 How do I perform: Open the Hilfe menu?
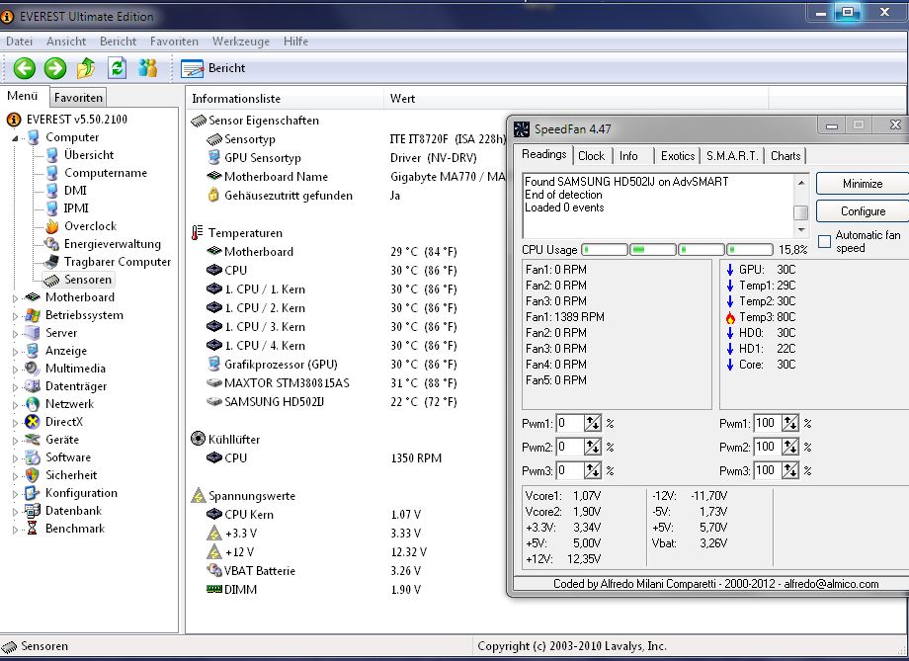(x=295, y=41)
